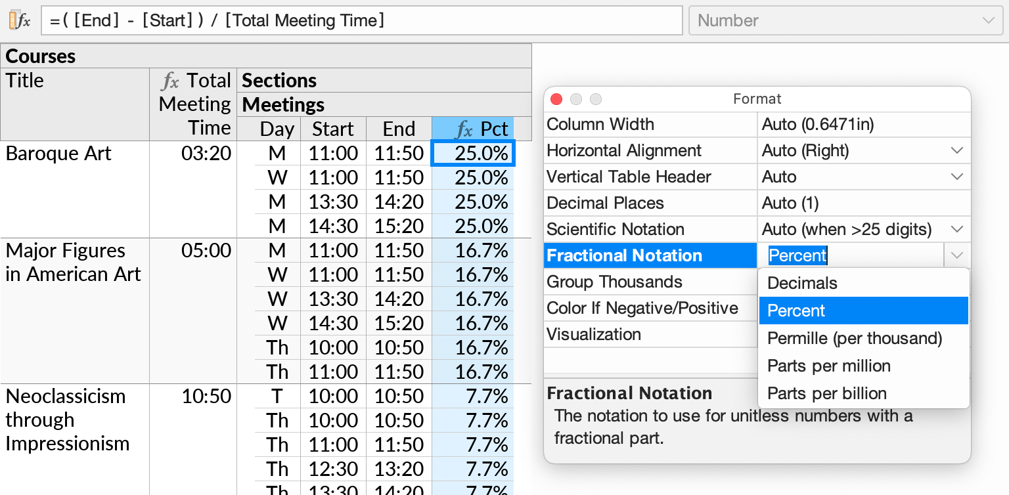Open the Vertical Table Header dropdown
This screenshot has width=1009, height=495.
click(958, 177)
